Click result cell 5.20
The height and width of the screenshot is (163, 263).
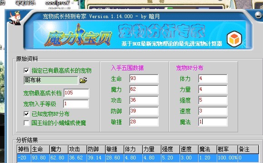coord(170,158)
